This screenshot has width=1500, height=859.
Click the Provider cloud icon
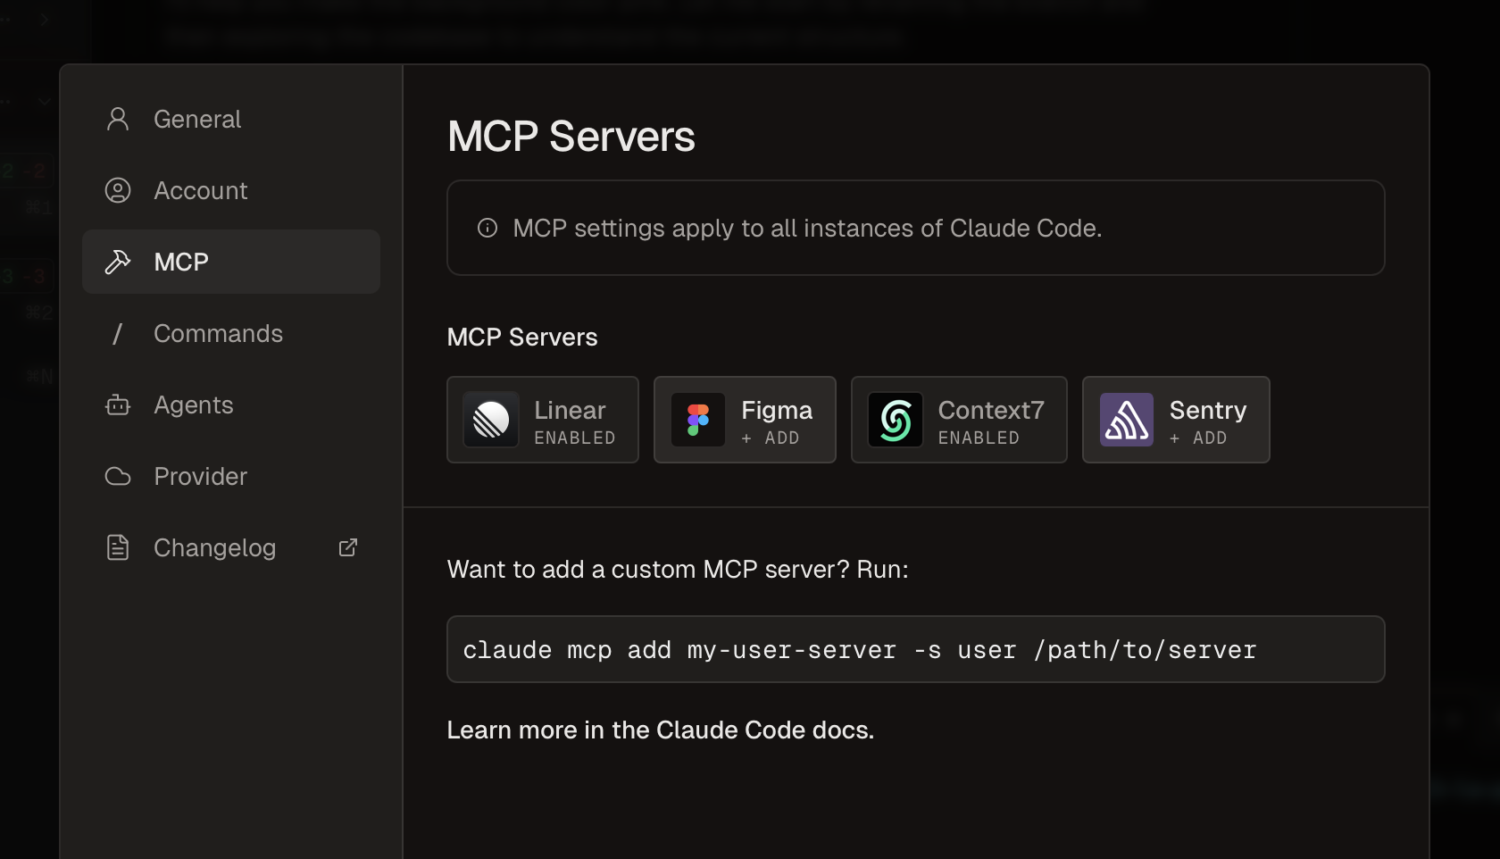tap(118, 476)
